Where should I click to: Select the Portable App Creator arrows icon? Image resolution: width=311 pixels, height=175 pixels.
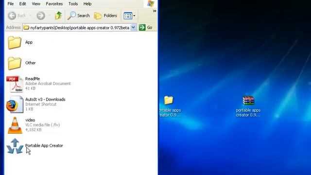(15, 146)
